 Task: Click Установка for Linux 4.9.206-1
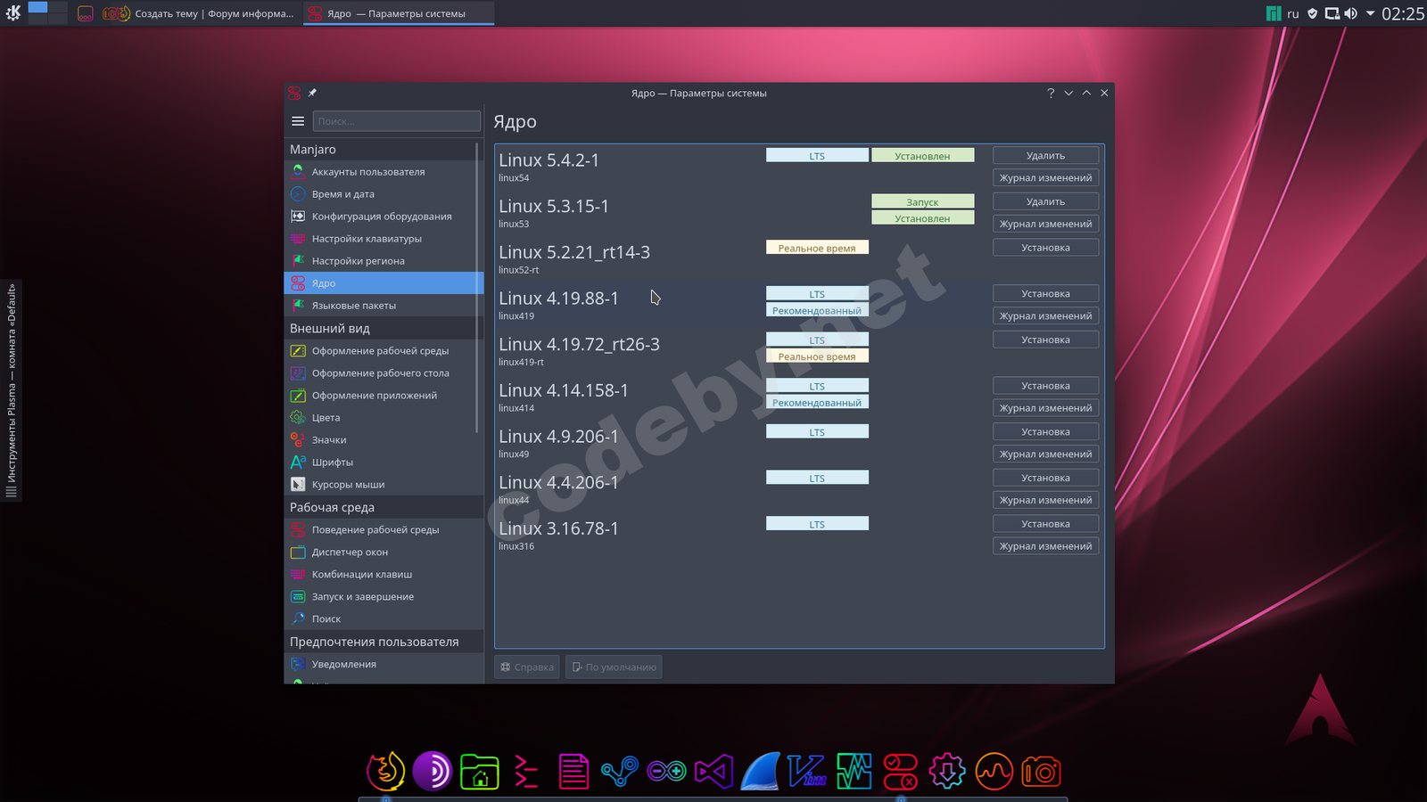(x=1045, y=431)
